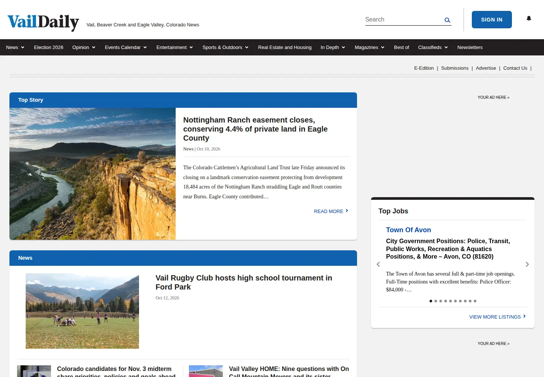Open Nottingham Ranch easement headline
Screen dimensions: 544x377
pyautogui.click(x=255, y=129)
